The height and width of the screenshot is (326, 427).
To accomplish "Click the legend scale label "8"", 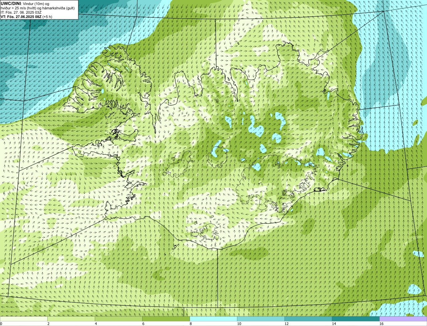I will [190, 324].
